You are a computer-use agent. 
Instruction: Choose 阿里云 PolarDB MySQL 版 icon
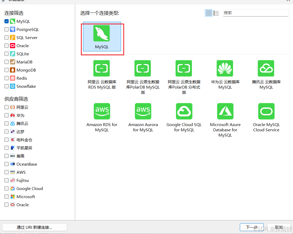point(143,68)
